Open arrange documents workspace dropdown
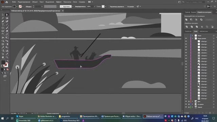 click(91, 2)
